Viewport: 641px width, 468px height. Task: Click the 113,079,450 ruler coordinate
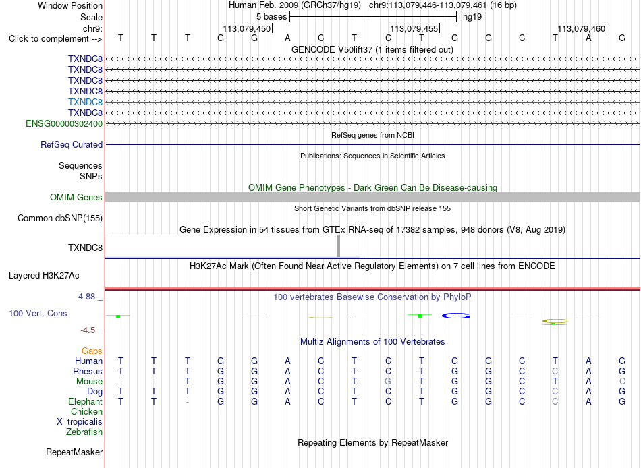click(246, 28)
